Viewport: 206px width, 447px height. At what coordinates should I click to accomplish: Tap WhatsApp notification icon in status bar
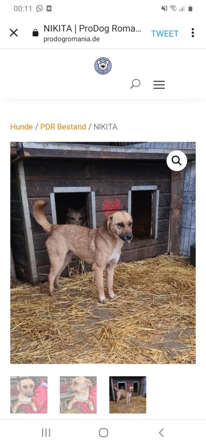point(40,8)
